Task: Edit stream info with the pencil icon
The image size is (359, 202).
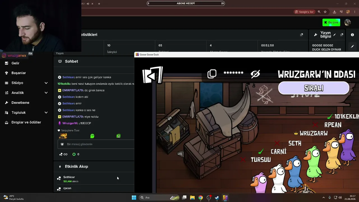Action: (x=334, y=35)
